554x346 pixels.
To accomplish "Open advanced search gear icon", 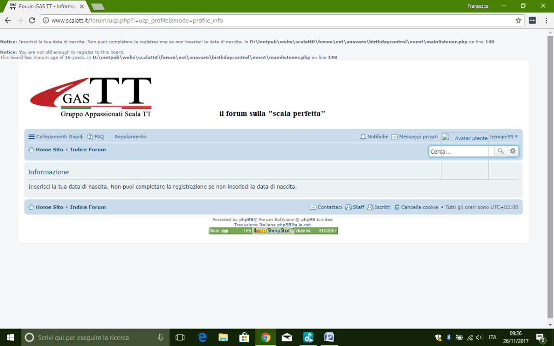I will [512, 151].
